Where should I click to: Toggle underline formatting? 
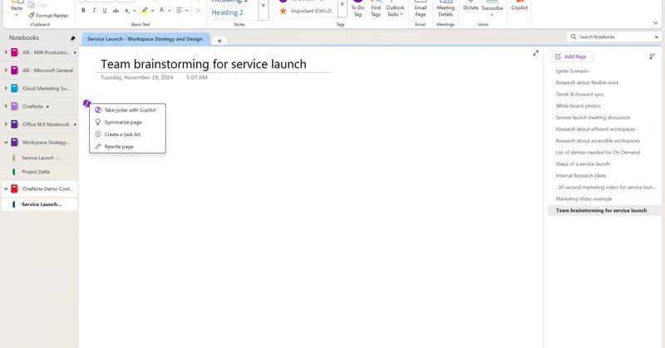click(x=105, y=11)
